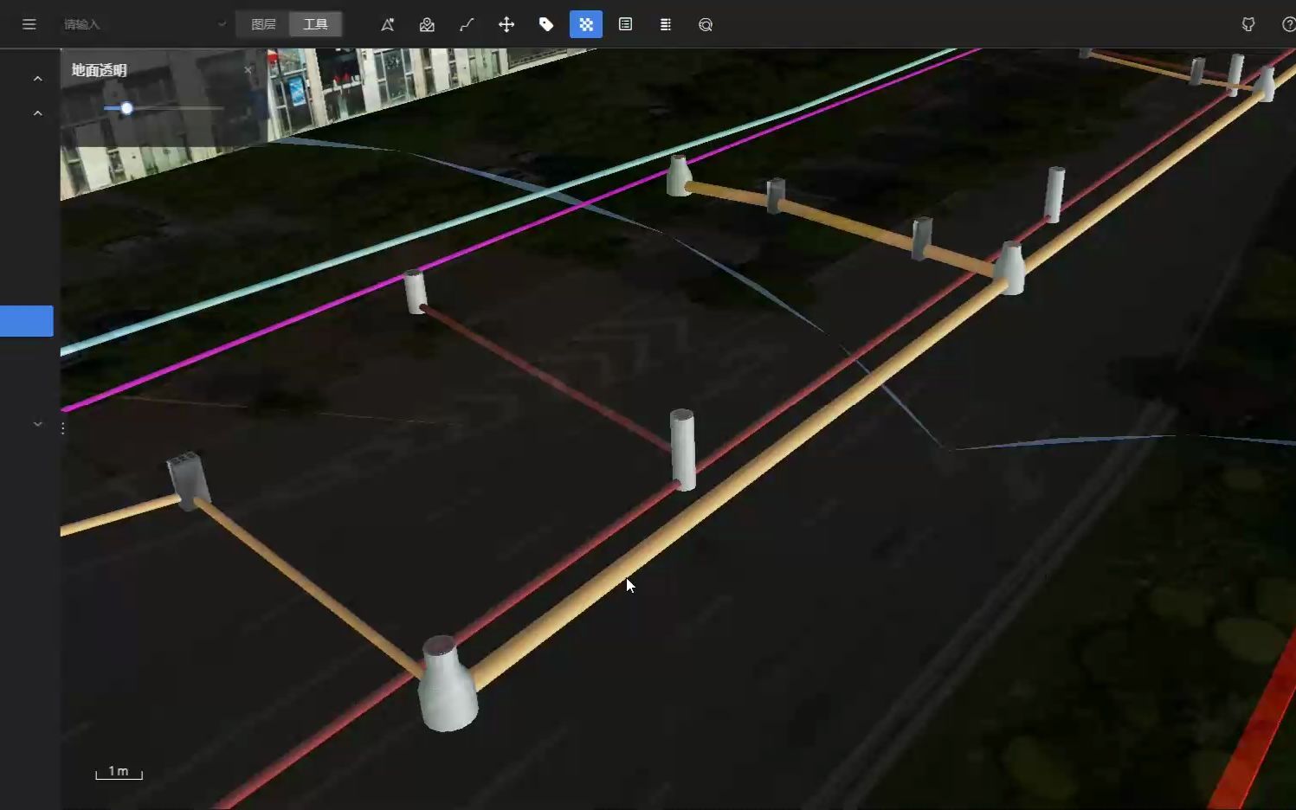Open the help question mark icon
Viewport: 1296px width, 810px height.
pos(1288,24)
